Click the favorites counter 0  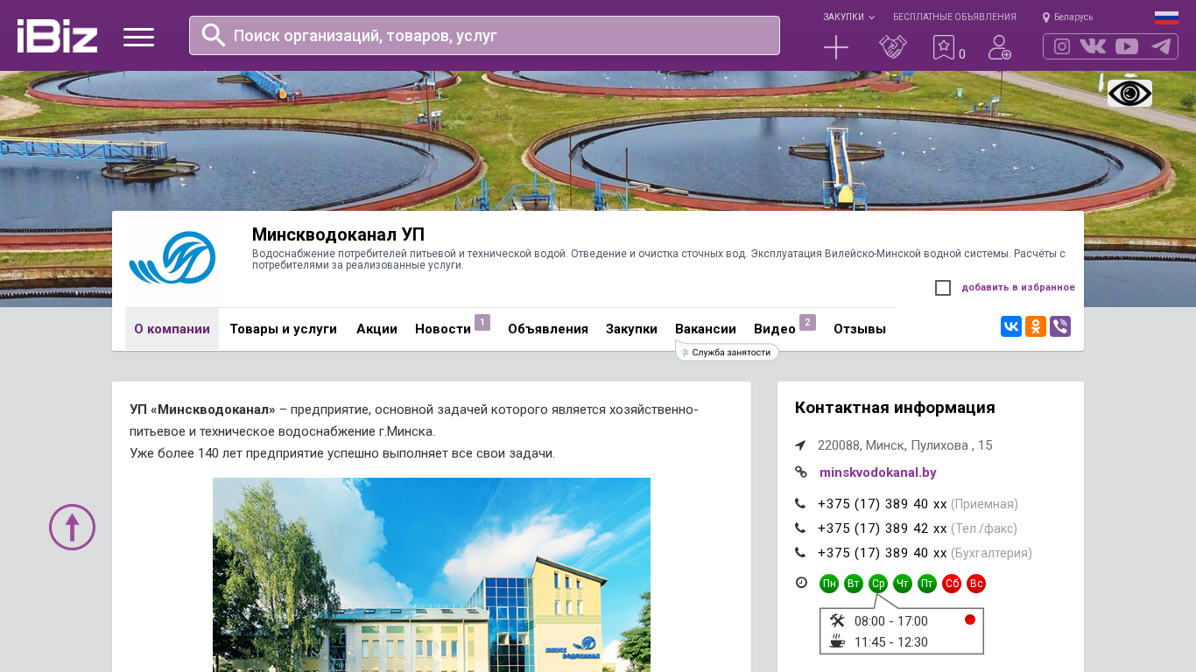962,54
